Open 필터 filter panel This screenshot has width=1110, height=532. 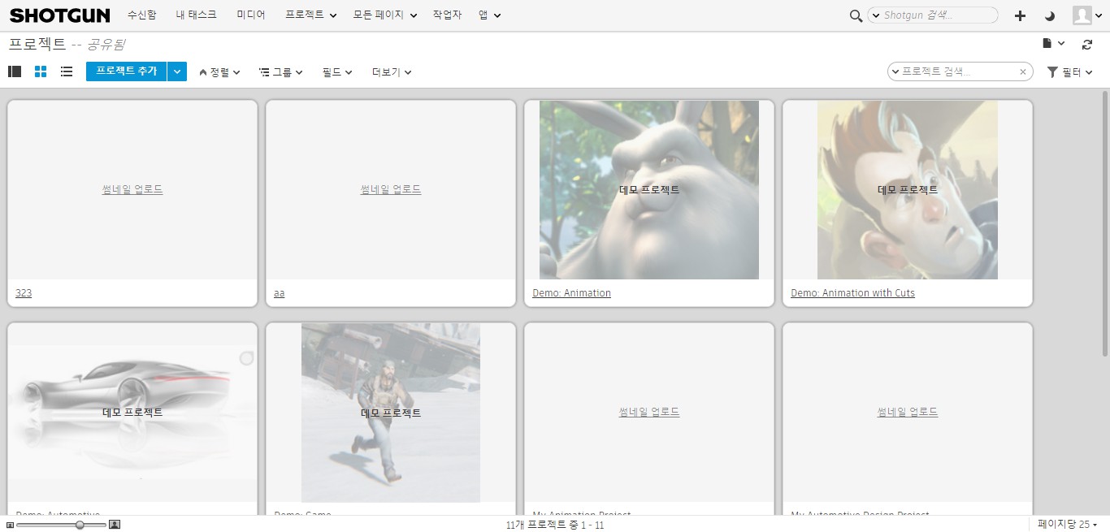click(x=1069, y=72)
